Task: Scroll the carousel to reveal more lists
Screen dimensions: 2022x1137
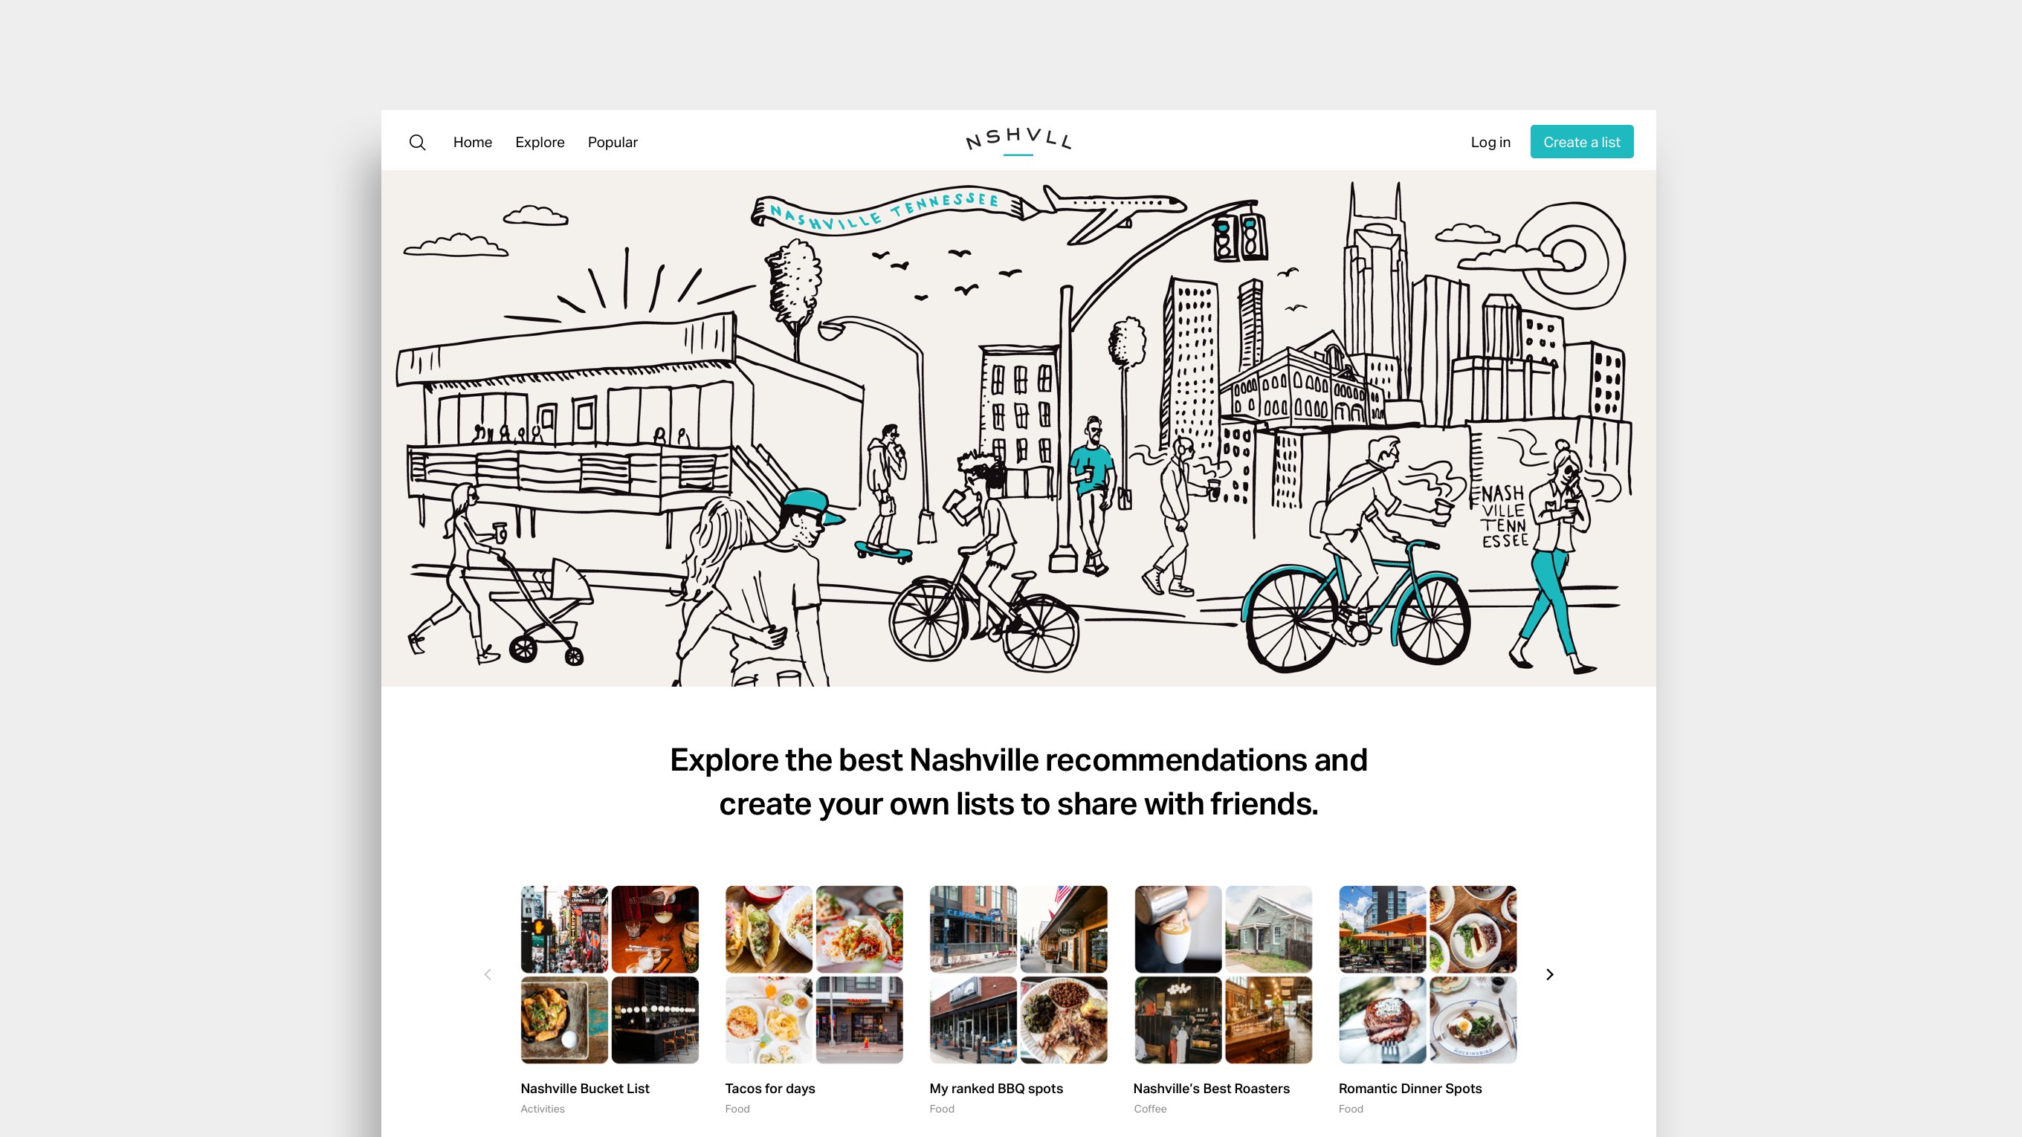Action: [1550, 974]
